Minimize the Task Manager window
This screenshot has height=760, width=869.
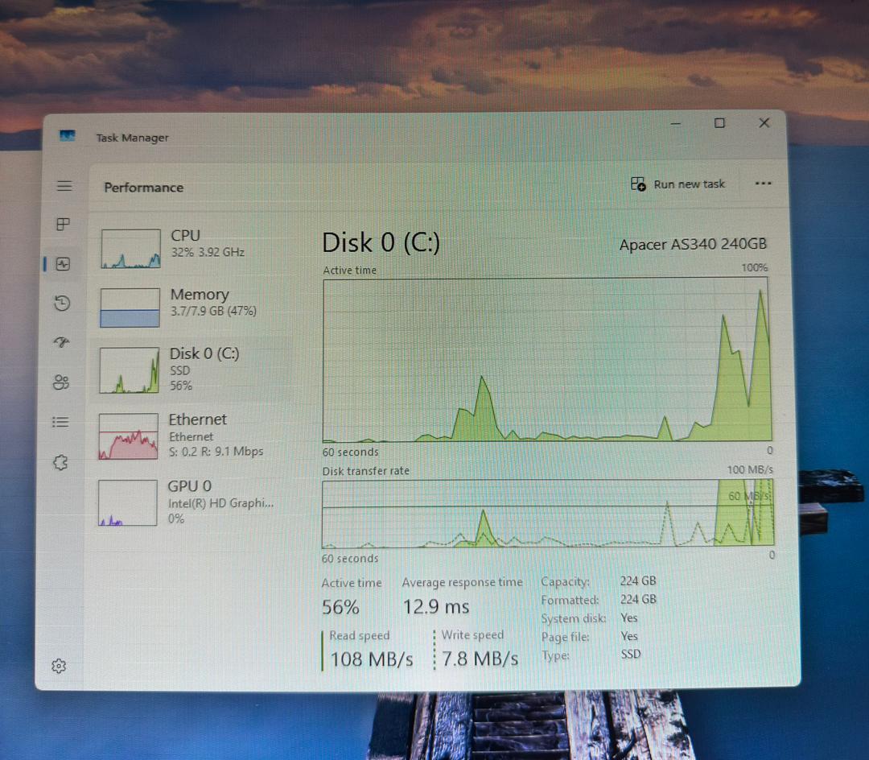676,123
